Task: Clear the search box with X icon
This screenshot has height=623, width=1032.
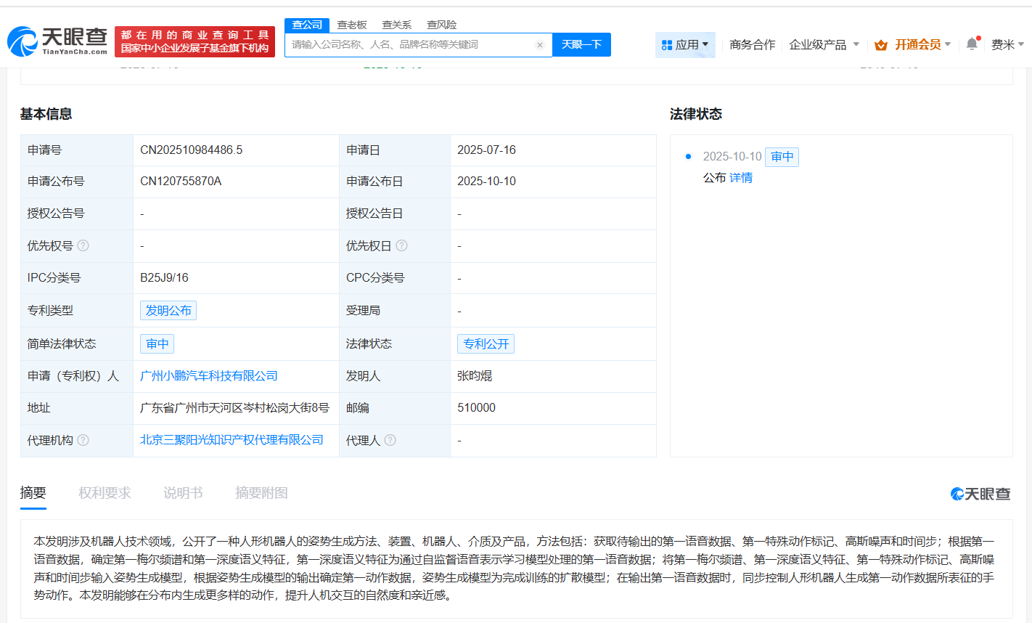Action: [539, 45]
